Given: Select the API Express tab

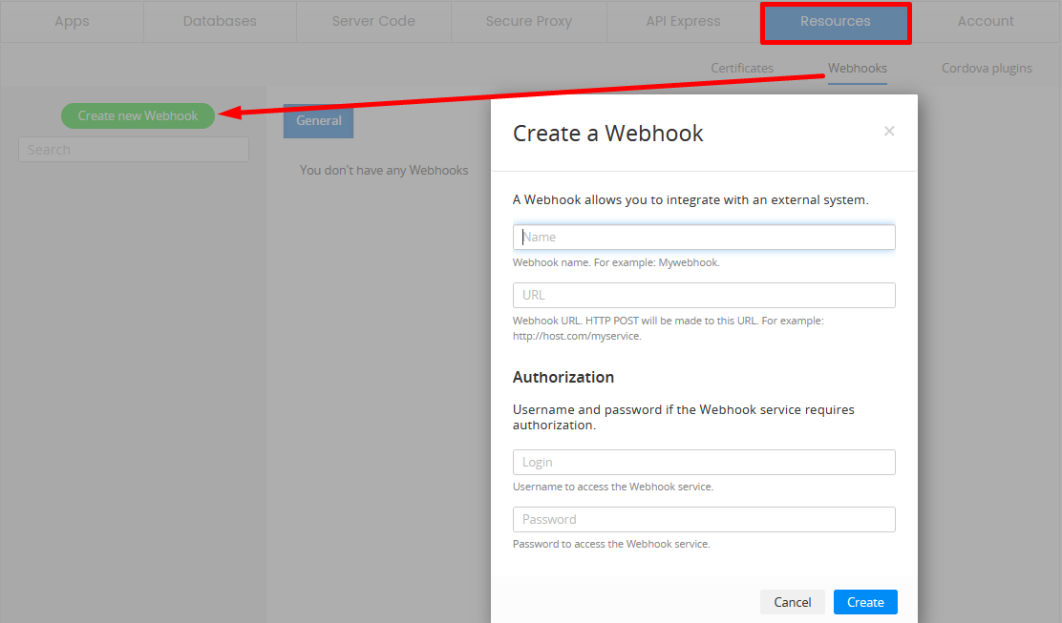Looking at the screenshot, I should [x=683, y=22].
